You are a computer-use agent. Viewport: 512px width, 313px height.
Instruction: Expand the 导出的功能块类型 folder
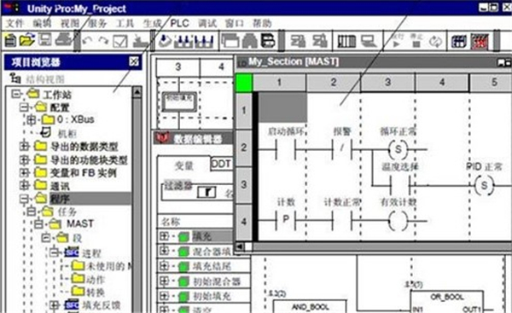click(x=24, y=159)
